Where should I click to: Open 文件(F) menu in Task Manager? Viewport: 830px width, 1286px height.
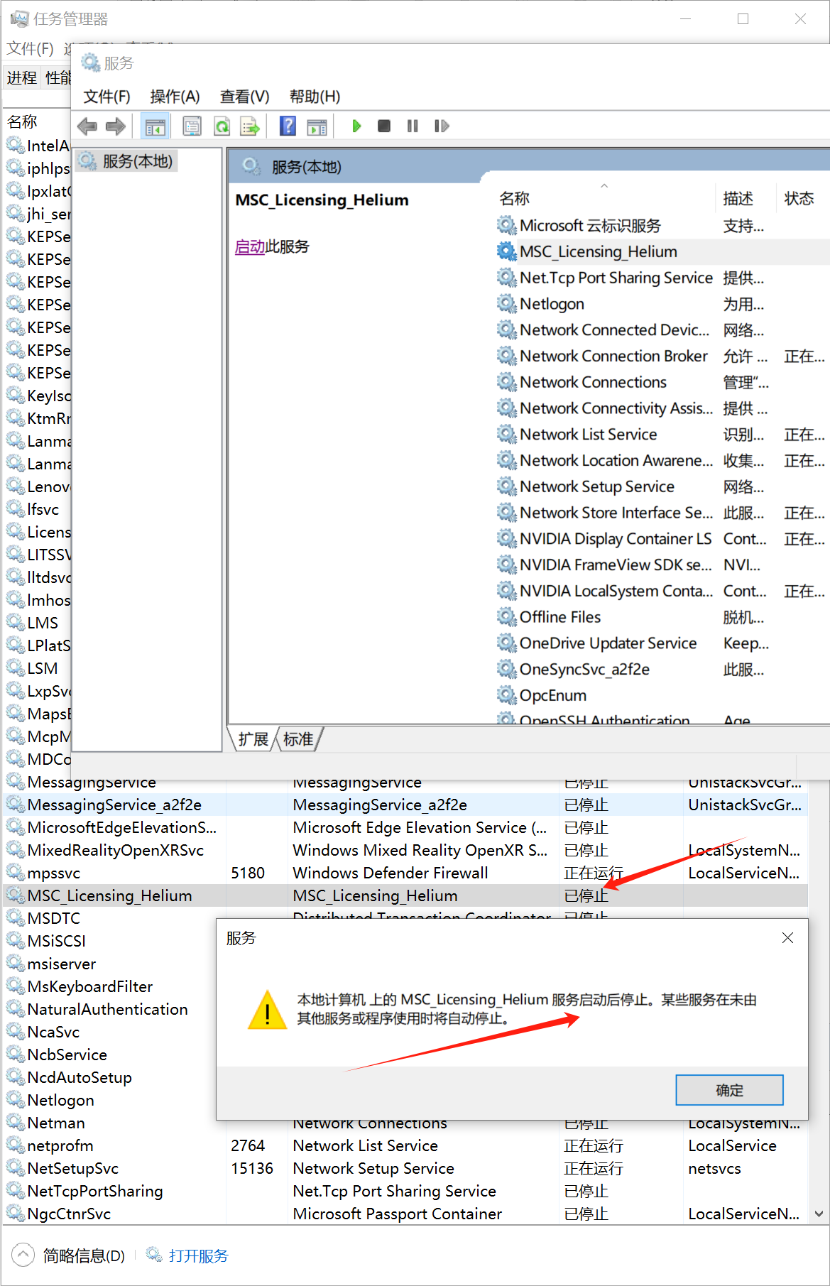[x=30, y=49]
